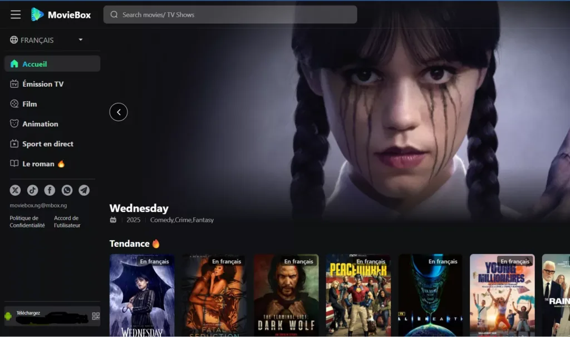Open Politique de Confidentialité
Viewport: 570px width, 337px height.
(26, 221)
